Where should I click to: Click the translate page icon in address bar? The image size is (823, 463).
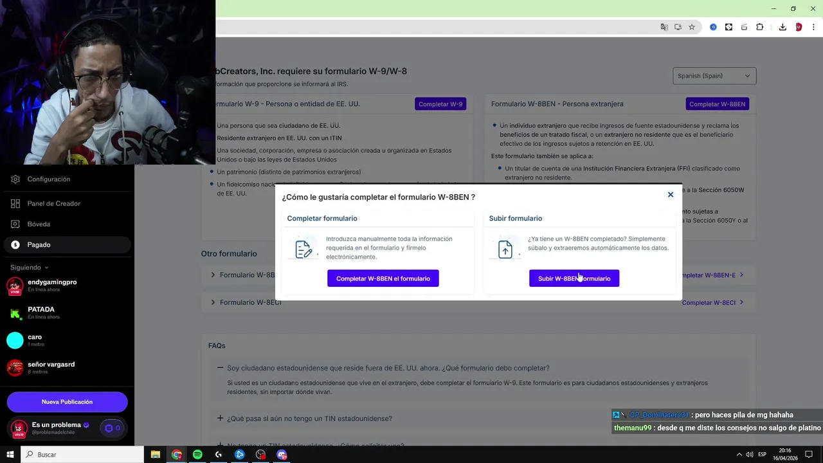point(664,27)
